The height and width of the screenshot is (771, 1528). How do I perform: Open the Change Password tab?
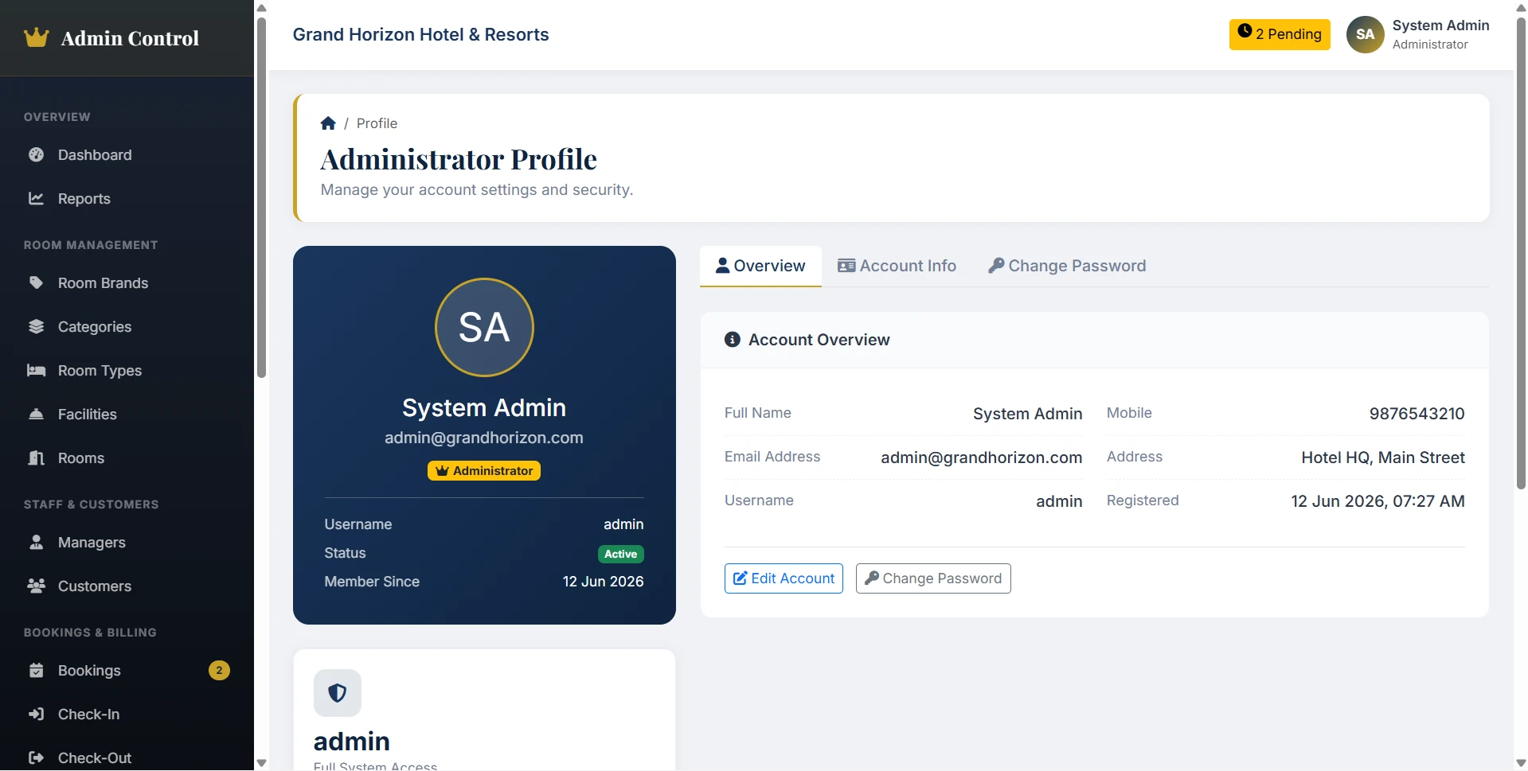1067,266
